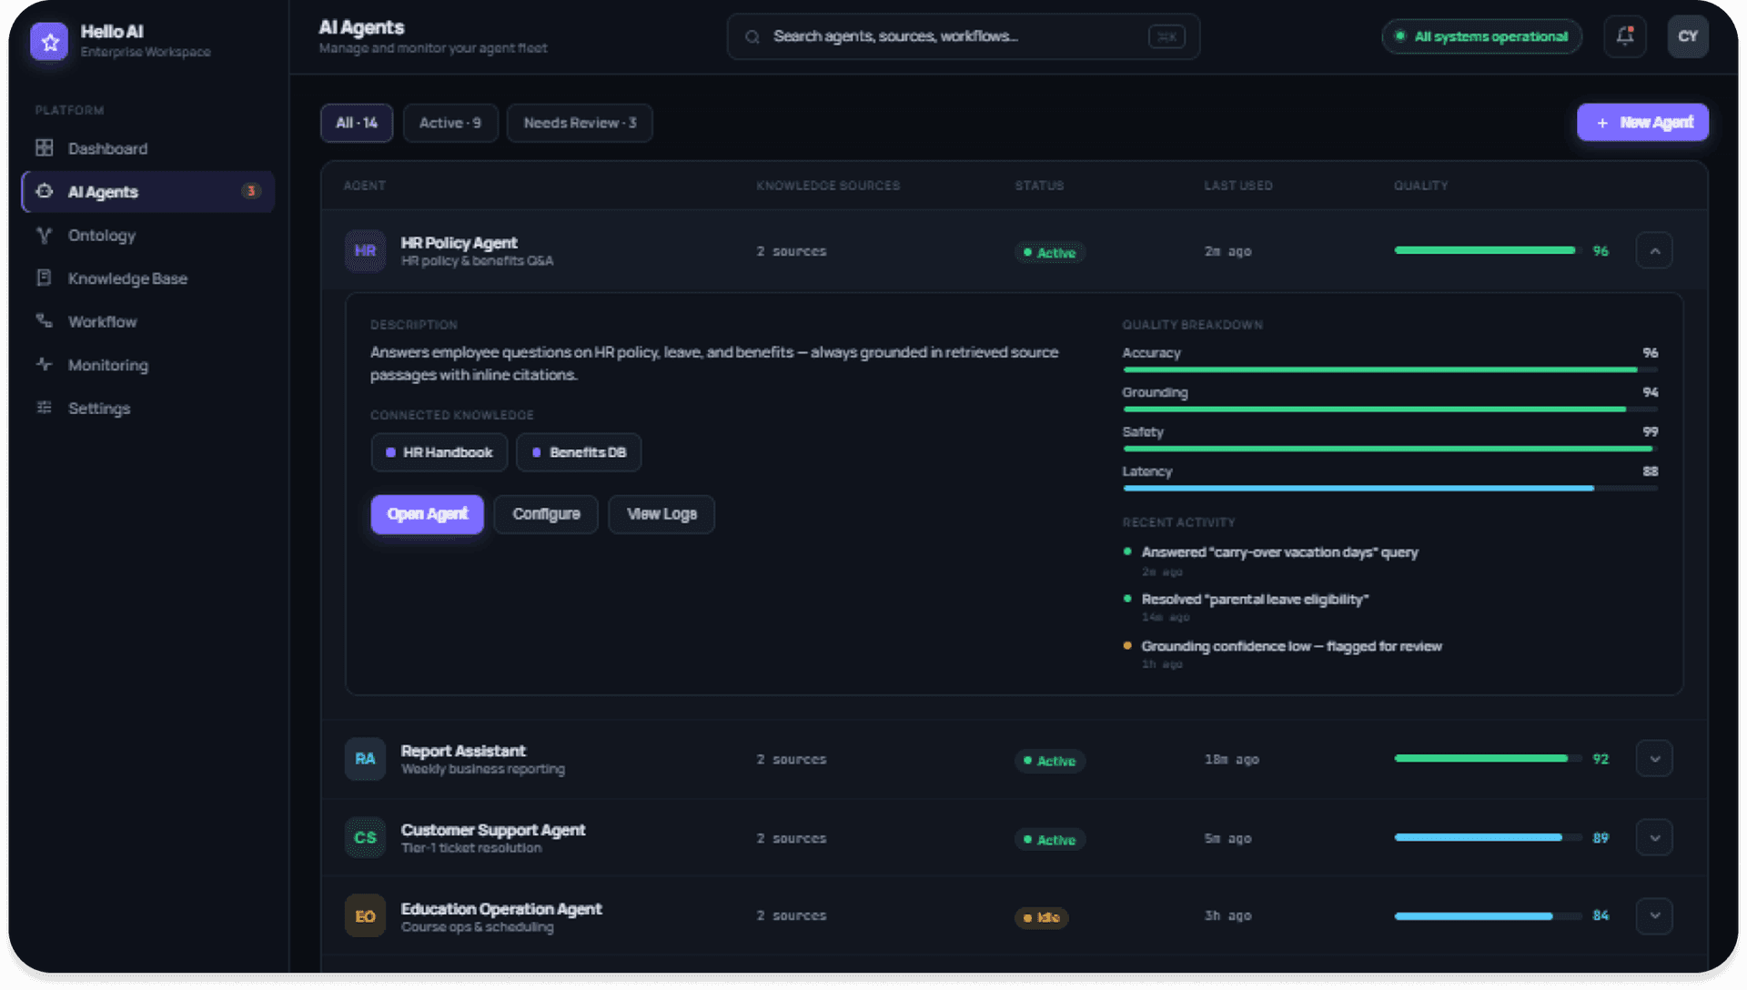Click the Latency quality bar

pos(1389,489)
